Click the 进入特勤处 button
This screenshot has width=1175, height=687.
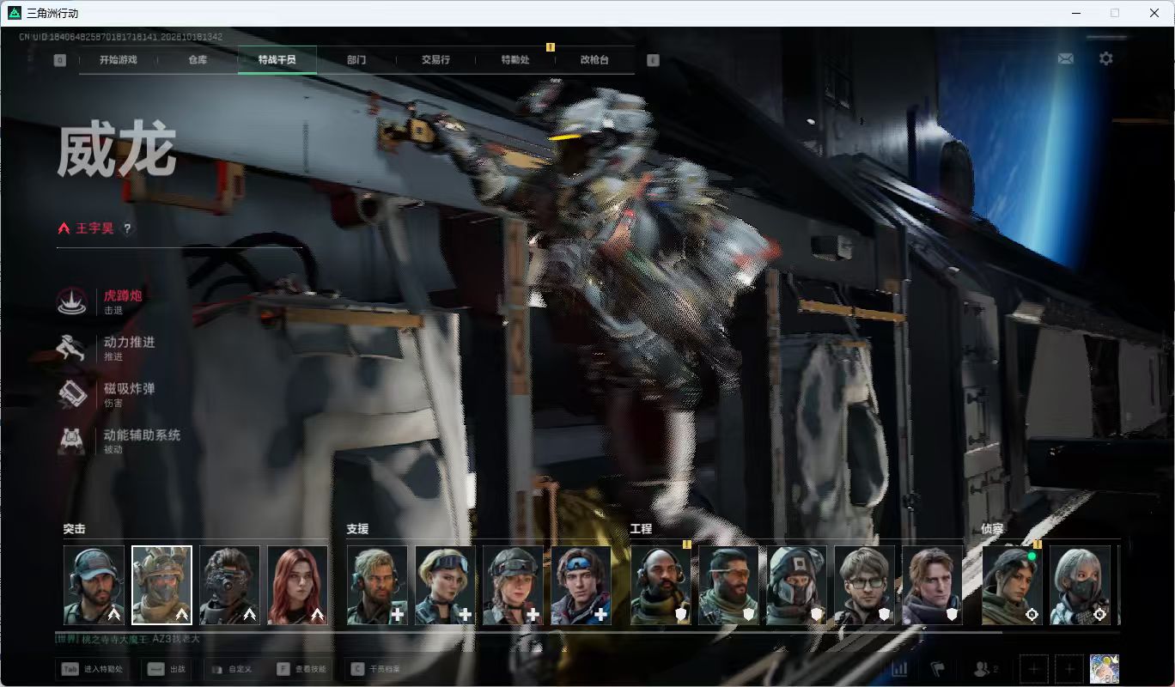pos(93,668)
